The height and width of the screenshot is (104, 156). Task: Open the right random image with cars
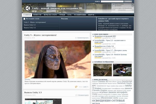[x=122, y=70]
